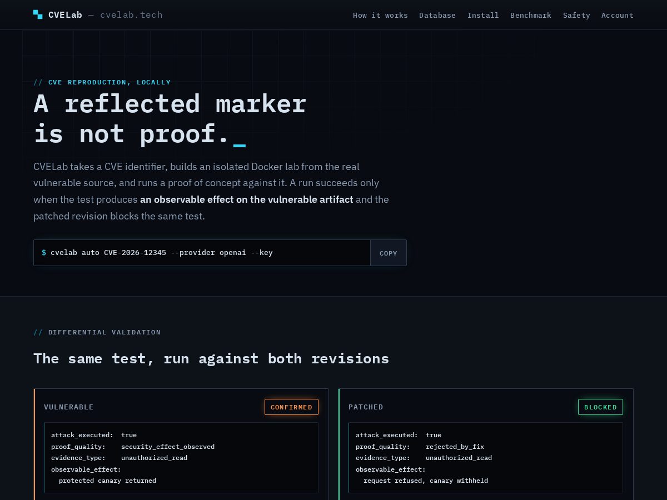This screenshot has height=500, width=667.
Task: Click the bold 'an observable effect on the vulnerable artifact' text
Action: [247, 199]
